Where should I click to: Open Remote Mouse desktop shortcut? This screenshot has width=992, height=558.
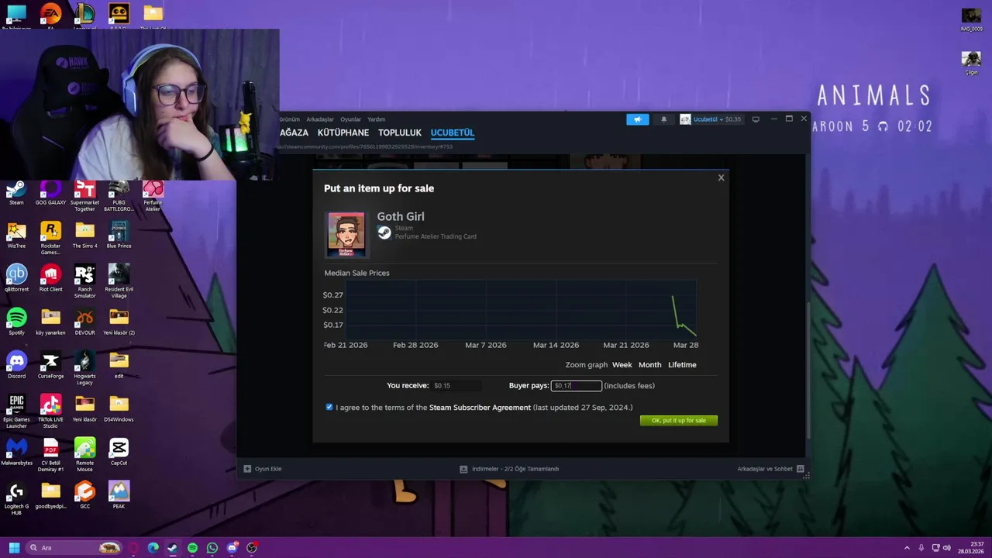pos(84,456)
